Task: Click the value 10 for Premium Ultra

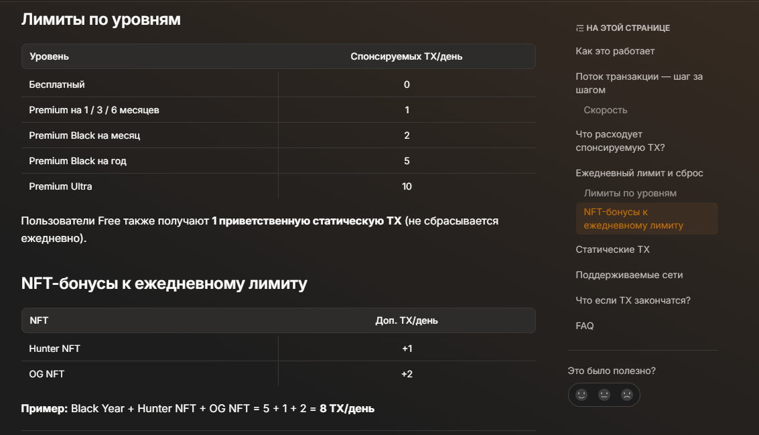Action: (407, 186)
